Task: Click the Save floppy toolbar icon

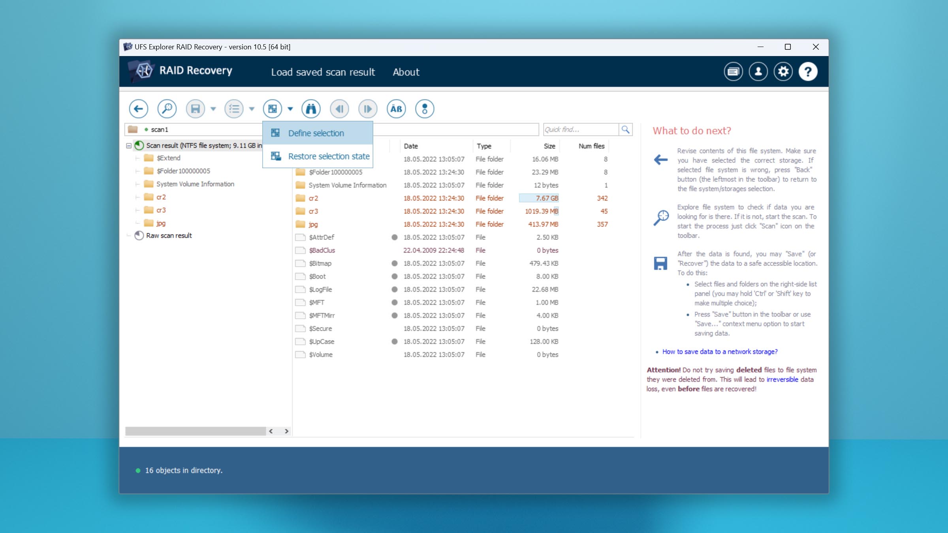Action: pyautogui.click(x=195, y=109)
